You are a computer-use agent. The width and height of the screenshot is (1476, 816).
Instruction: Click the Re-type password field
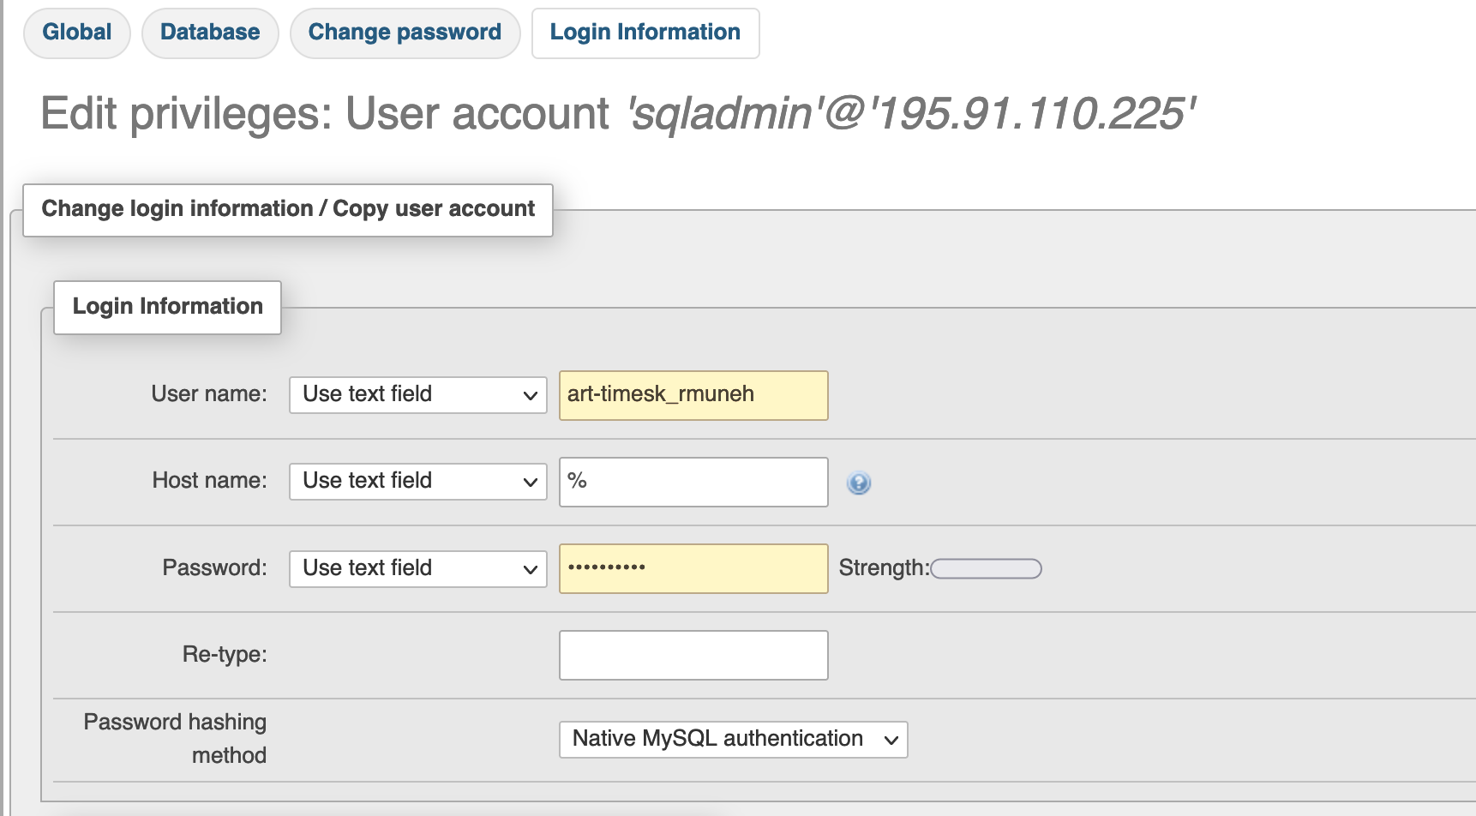coord(693,655)
